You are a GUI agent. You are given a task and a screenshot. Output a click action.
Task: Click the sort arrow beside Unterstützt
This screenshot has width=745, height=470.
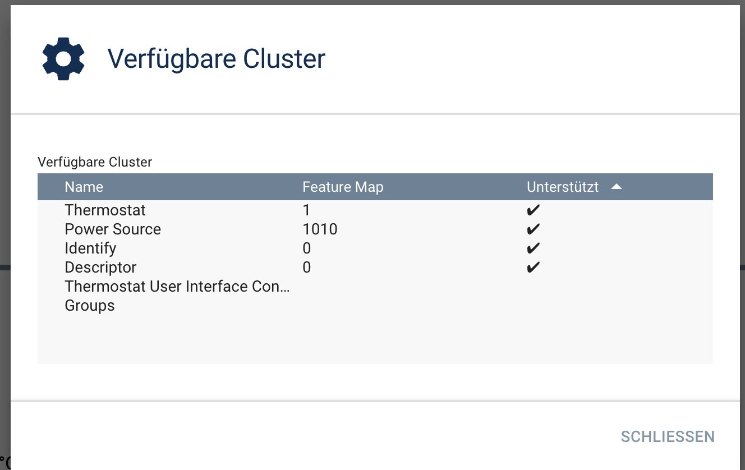coord(616,187)
